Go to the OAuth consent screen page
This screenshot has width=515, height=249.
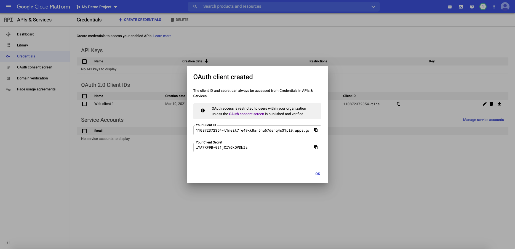tap(34, 67)
